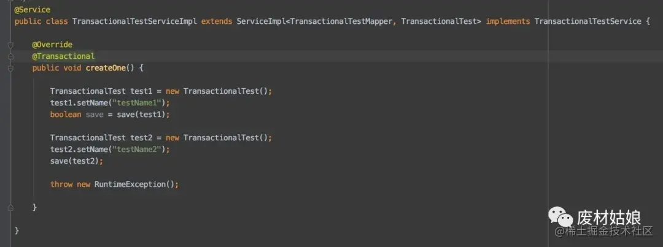
Task: Click the fold marker at createOne's closing brace
Action: pos(10,207)
